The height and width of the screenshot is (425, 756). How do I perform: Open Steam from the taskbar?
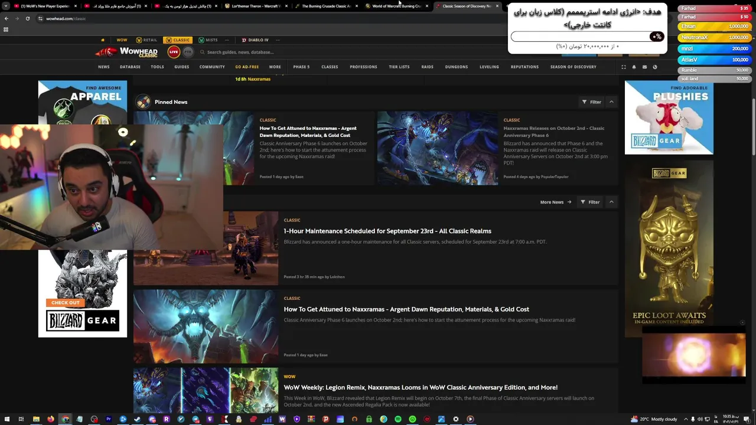coord(137,419)
